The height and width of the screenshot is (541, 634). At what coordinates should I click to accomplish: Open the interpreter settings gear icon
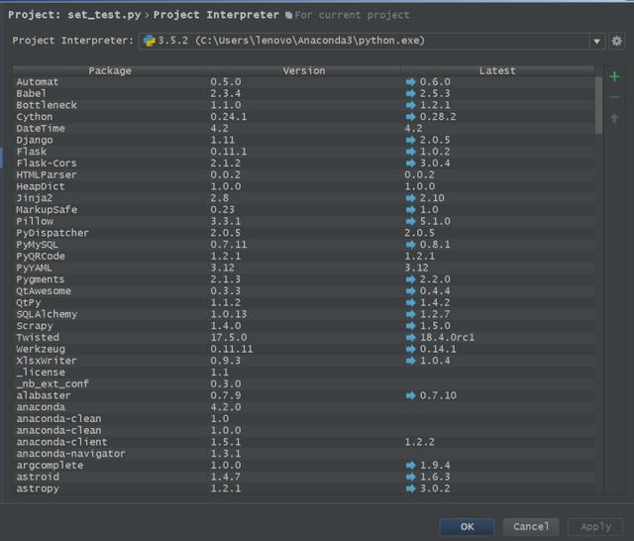point(617,41)
